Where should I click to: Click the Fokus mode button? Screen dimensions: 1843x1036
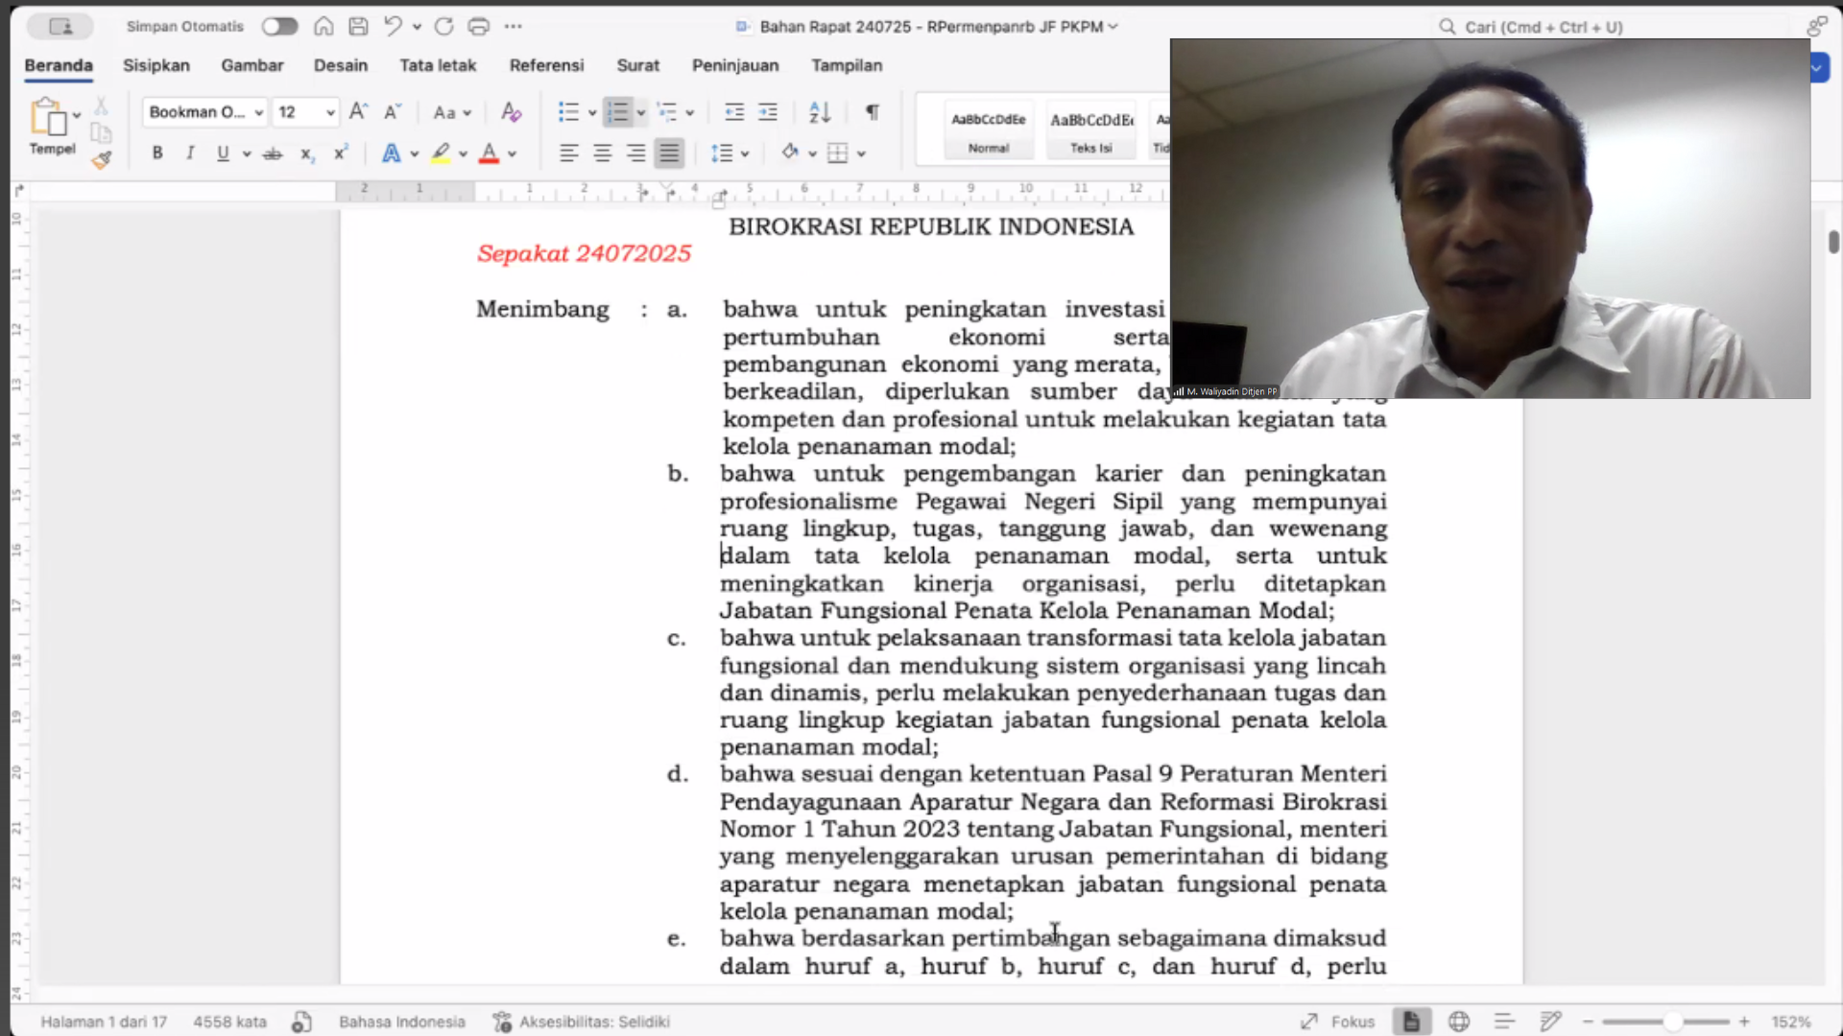(x=1338, y=1022)
